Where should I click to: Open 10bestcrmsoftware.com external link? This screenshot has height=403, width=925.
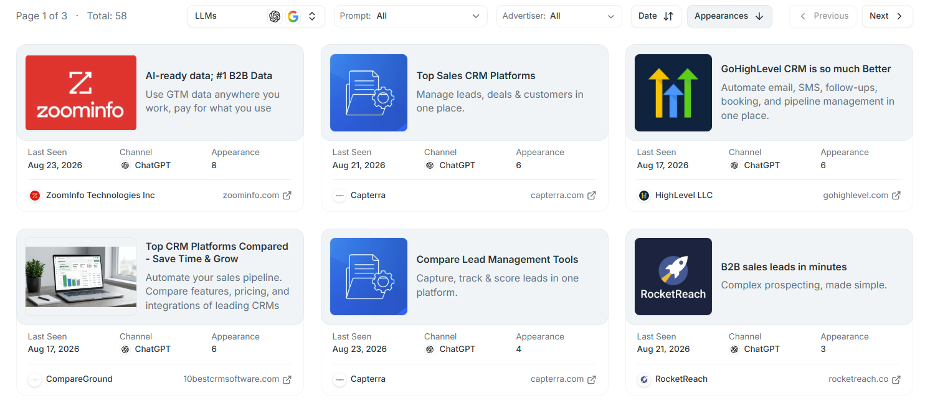pos(237,379)
